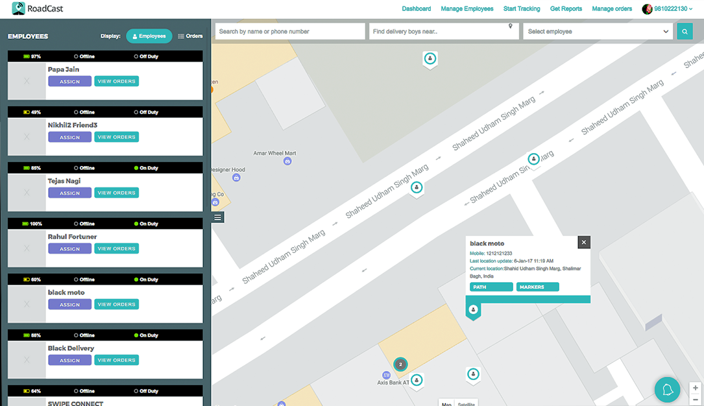Click employee marker overlapping the word Marg

533,160
